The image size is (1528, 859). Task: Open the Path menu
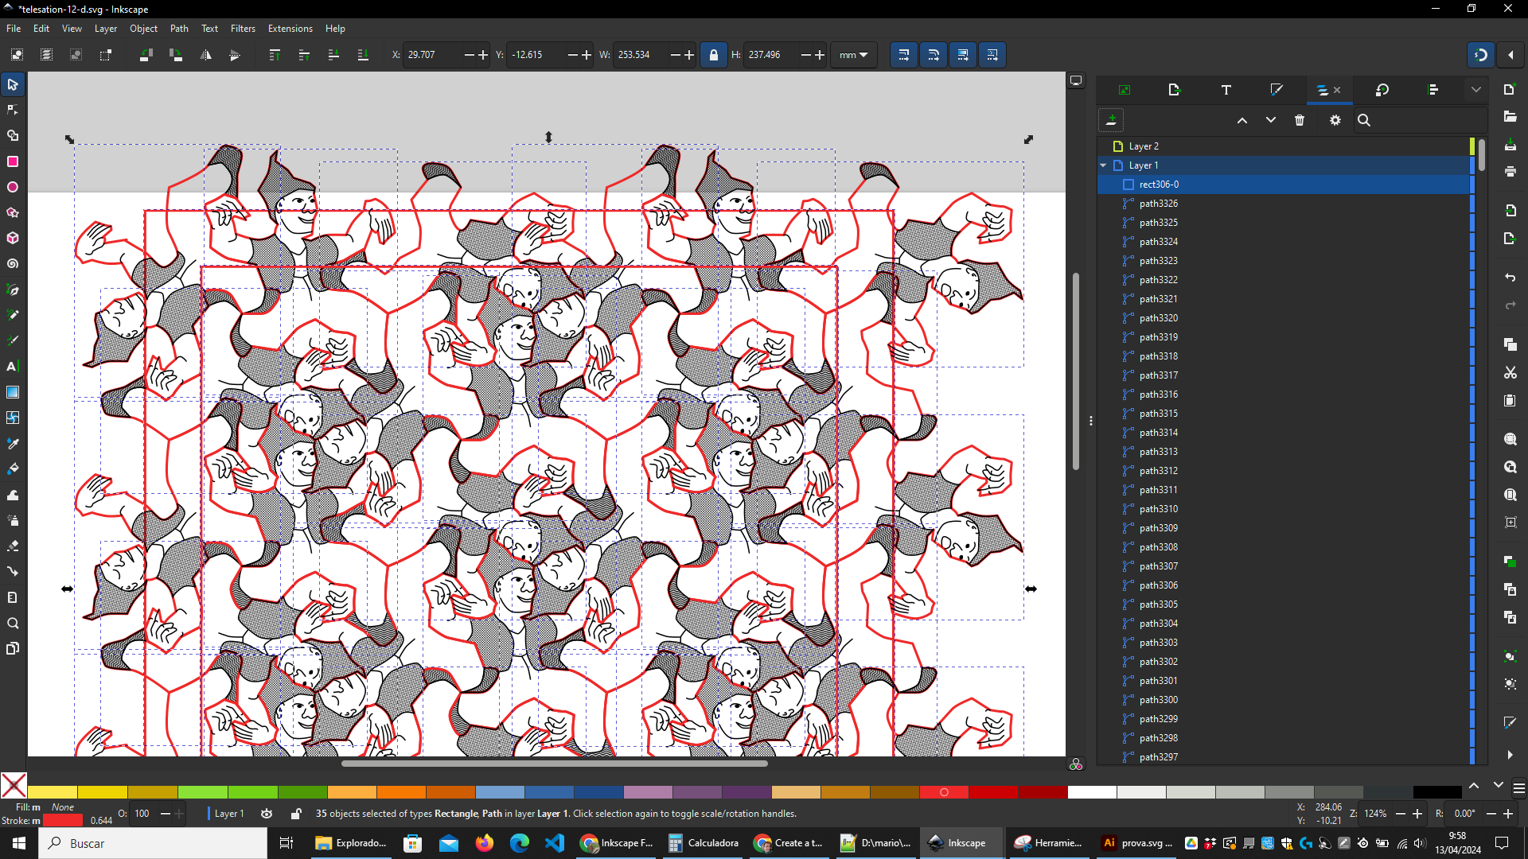179,29
